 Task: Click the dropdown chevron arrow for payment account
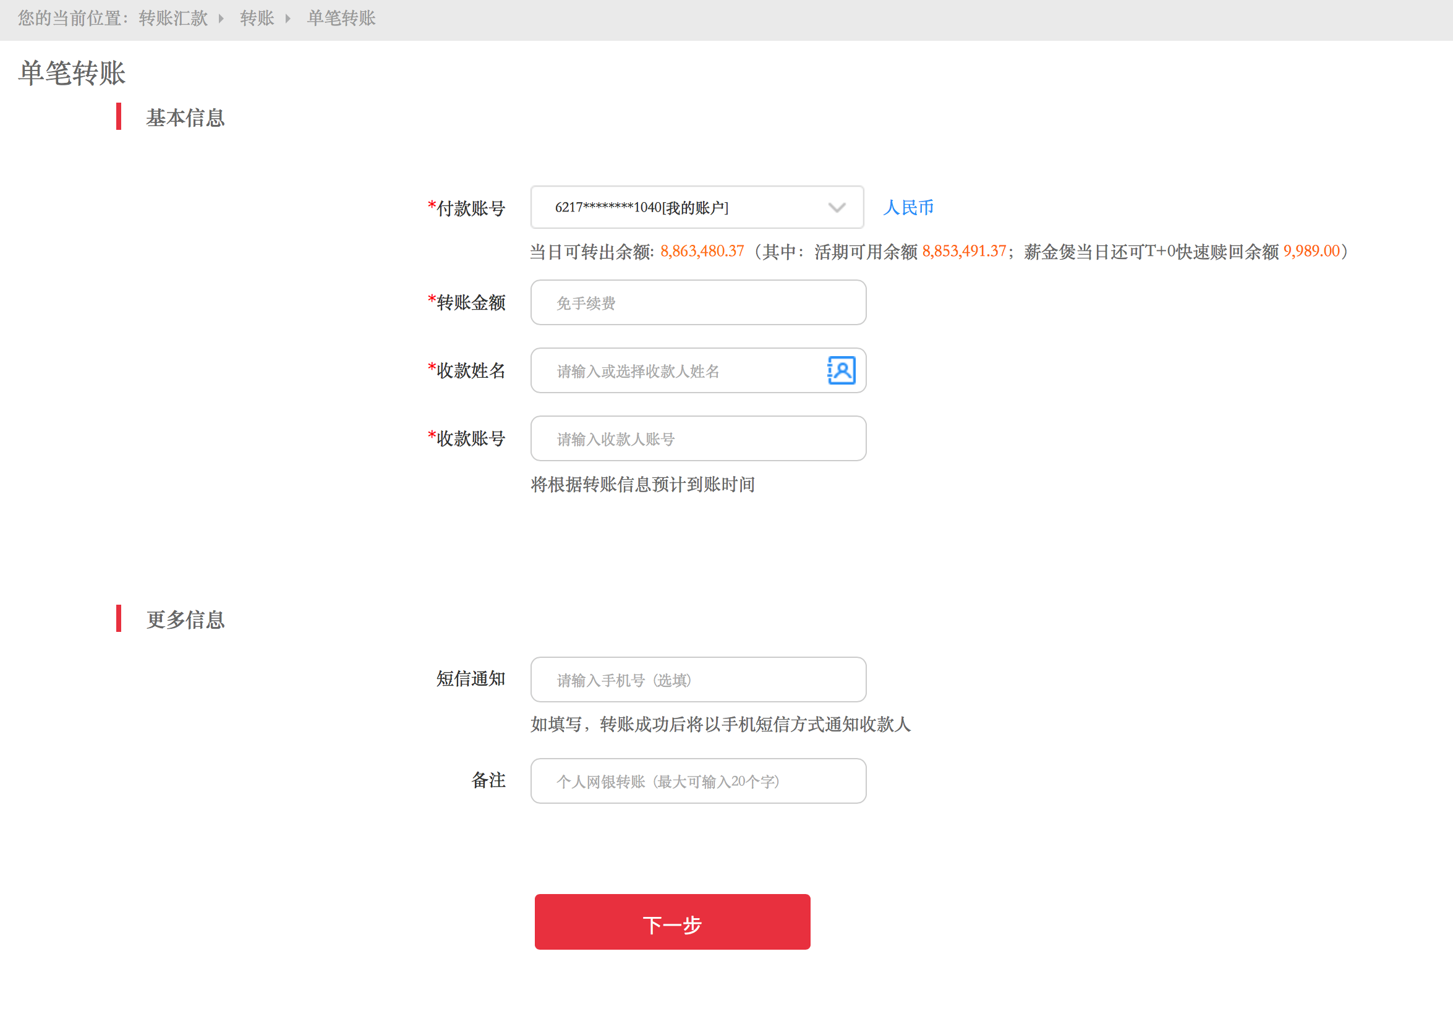[x=837, y=208]
